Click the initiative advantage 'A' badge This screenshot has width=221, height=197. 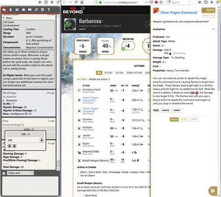point(123,49)
